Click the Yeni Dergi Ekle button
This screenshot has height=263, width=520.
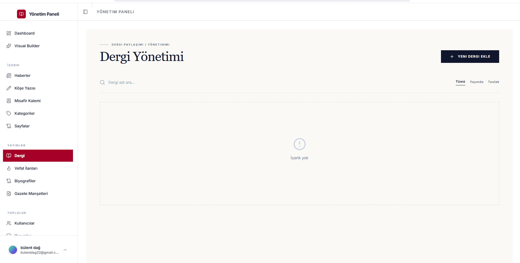pyautogui.click(x=470, y=57)
